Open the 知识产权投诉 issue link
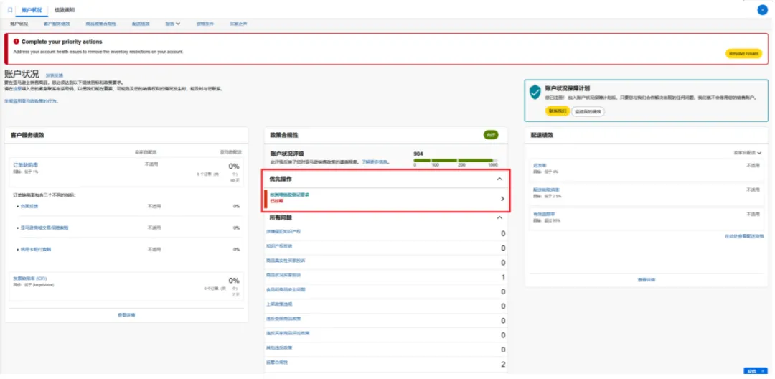This screenshot has width=775, height=379. [x=278, y=245]
